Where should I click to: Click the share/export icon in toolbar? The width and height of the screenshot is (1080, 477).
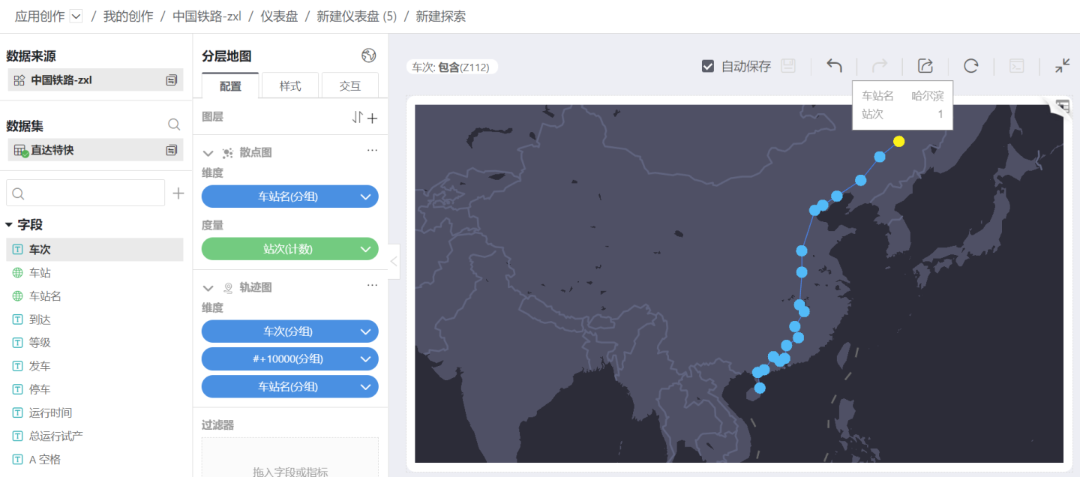(x=925, y=66)
